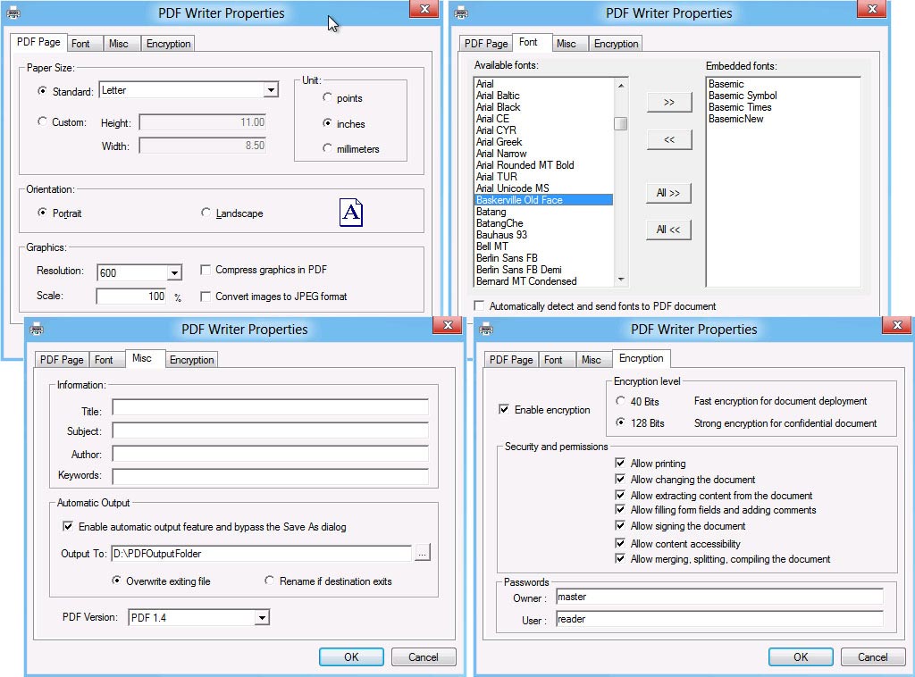Image resolution: width=915 pixels, height=677 pixels.
Task: Open the PDF Version dropdown
Action: pos(262,617)
